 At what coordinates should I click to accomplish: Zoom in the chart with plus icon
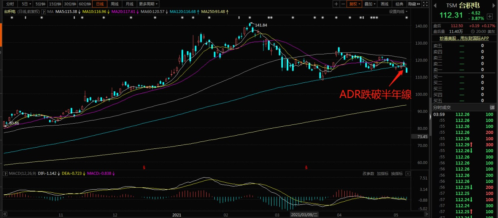pyautogui.click(x=337, y=4)
